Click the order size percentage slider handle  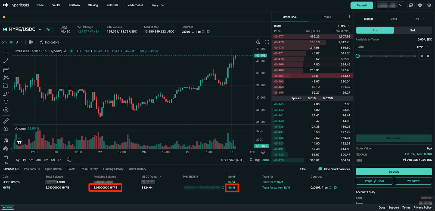pyautogui.click(x=358, y=56)
